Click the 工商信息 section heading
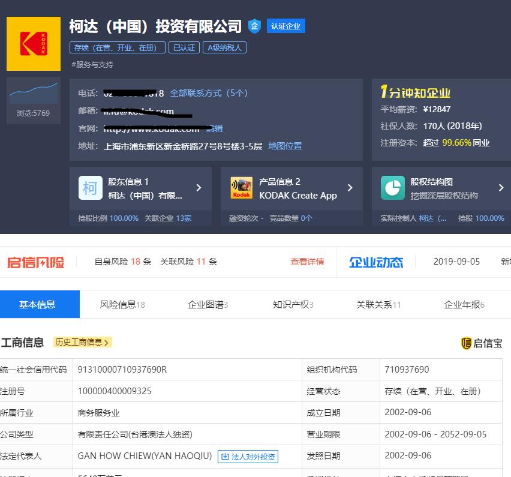 coord(22,343)
